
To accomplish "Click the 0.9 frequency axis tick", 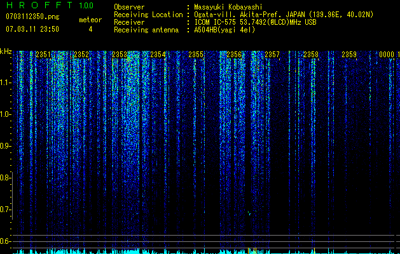I will point(5,146).
